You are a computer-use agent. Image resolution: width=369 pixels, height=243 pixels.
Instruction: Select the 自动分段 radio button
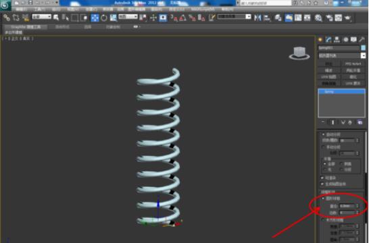pyautogui.click(x=323, y=134)
